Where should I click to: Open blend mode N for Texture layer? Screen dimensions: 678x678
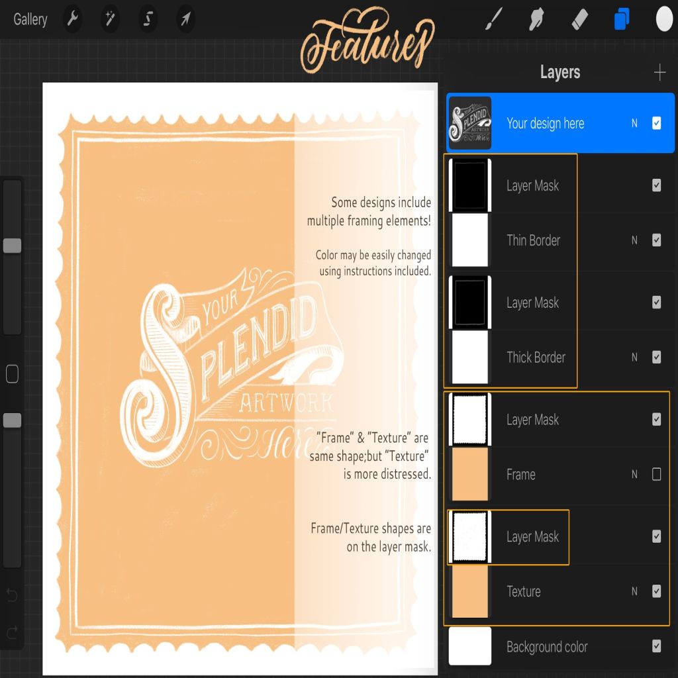[x=634, y=591]
